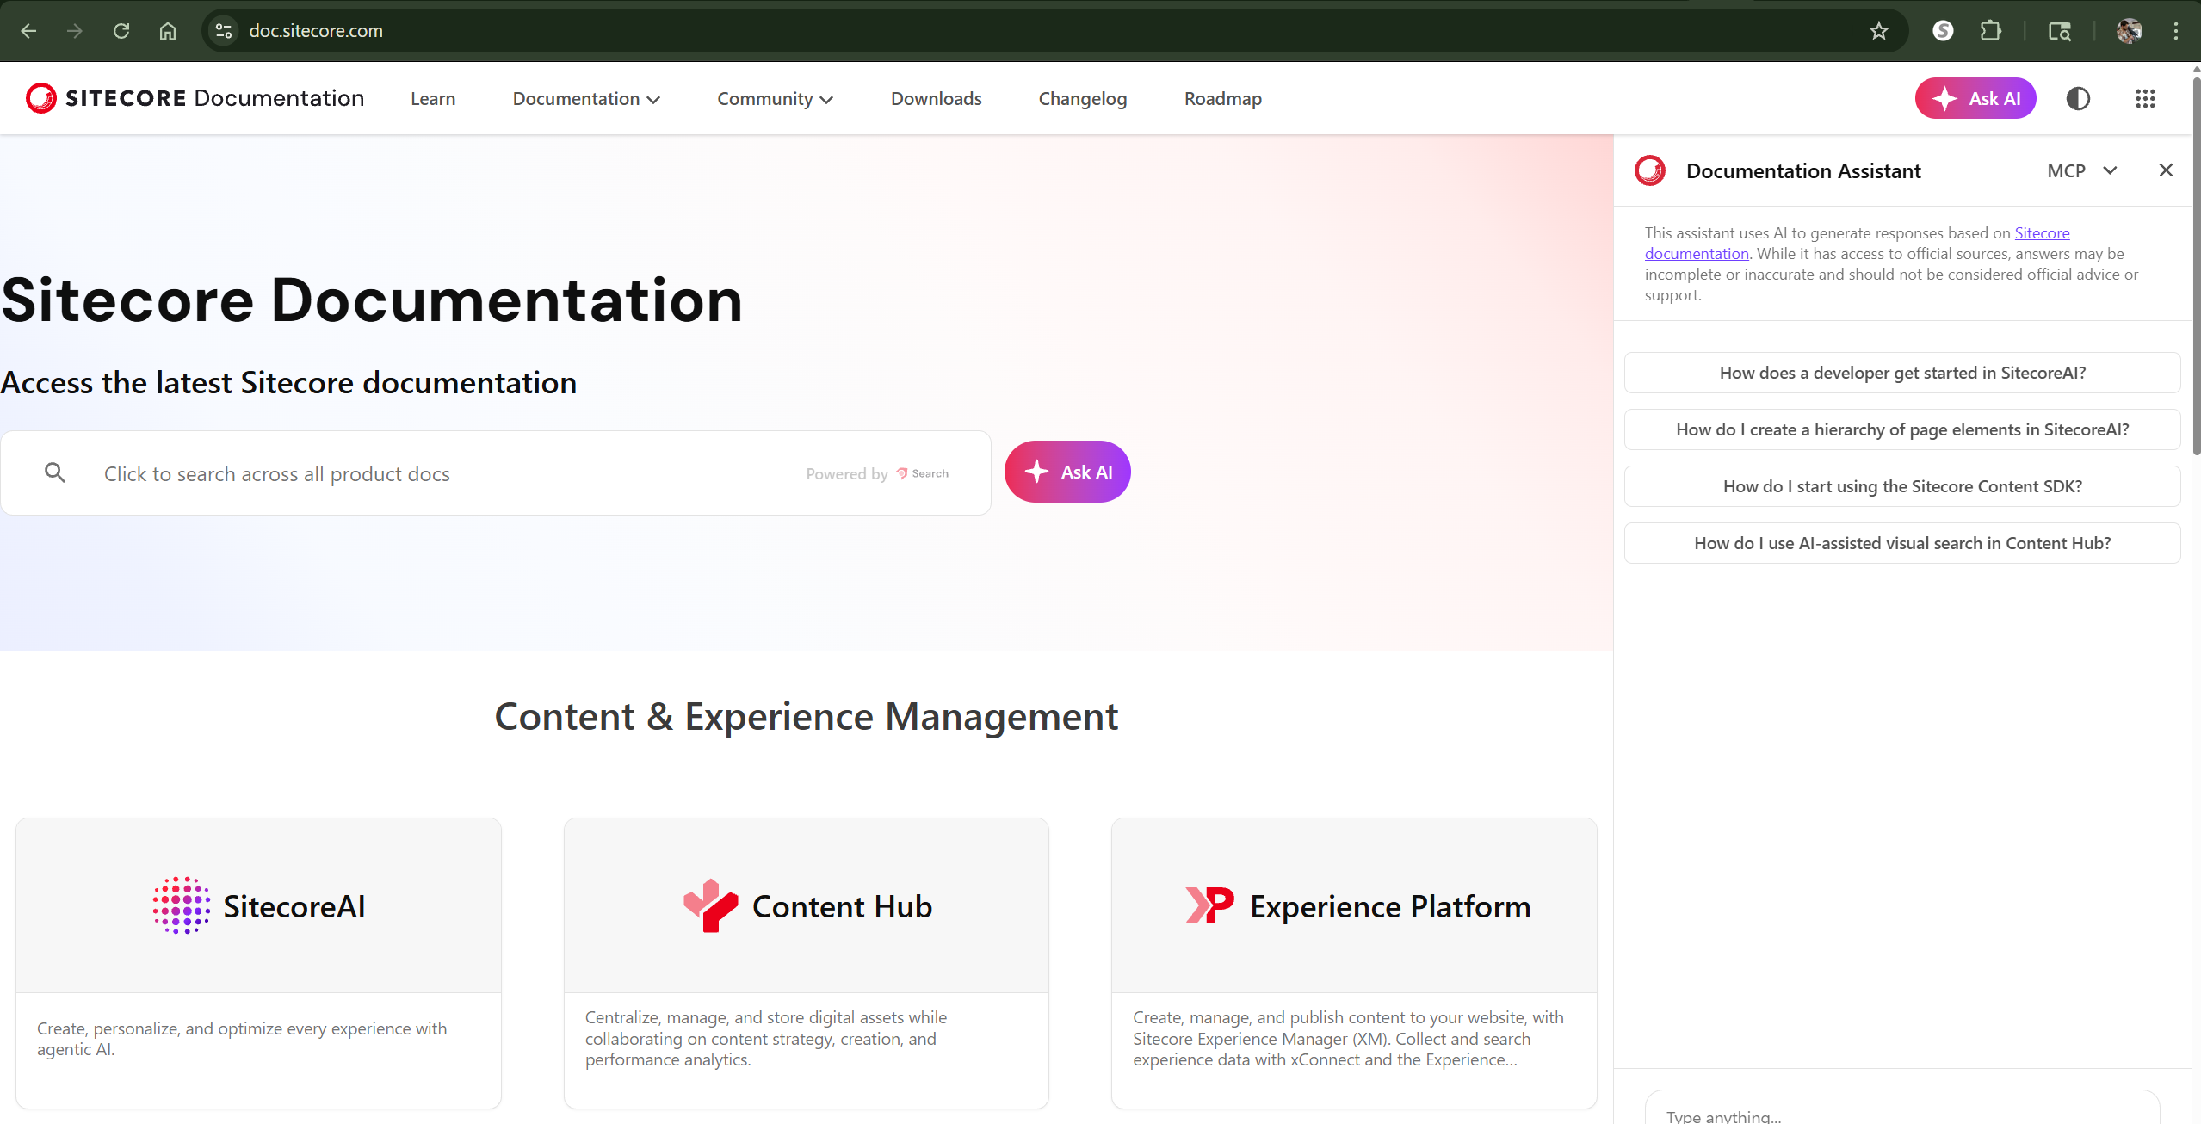Go back using browser back arrow
Screen dimensions: 2201x1124
point(28,31)
